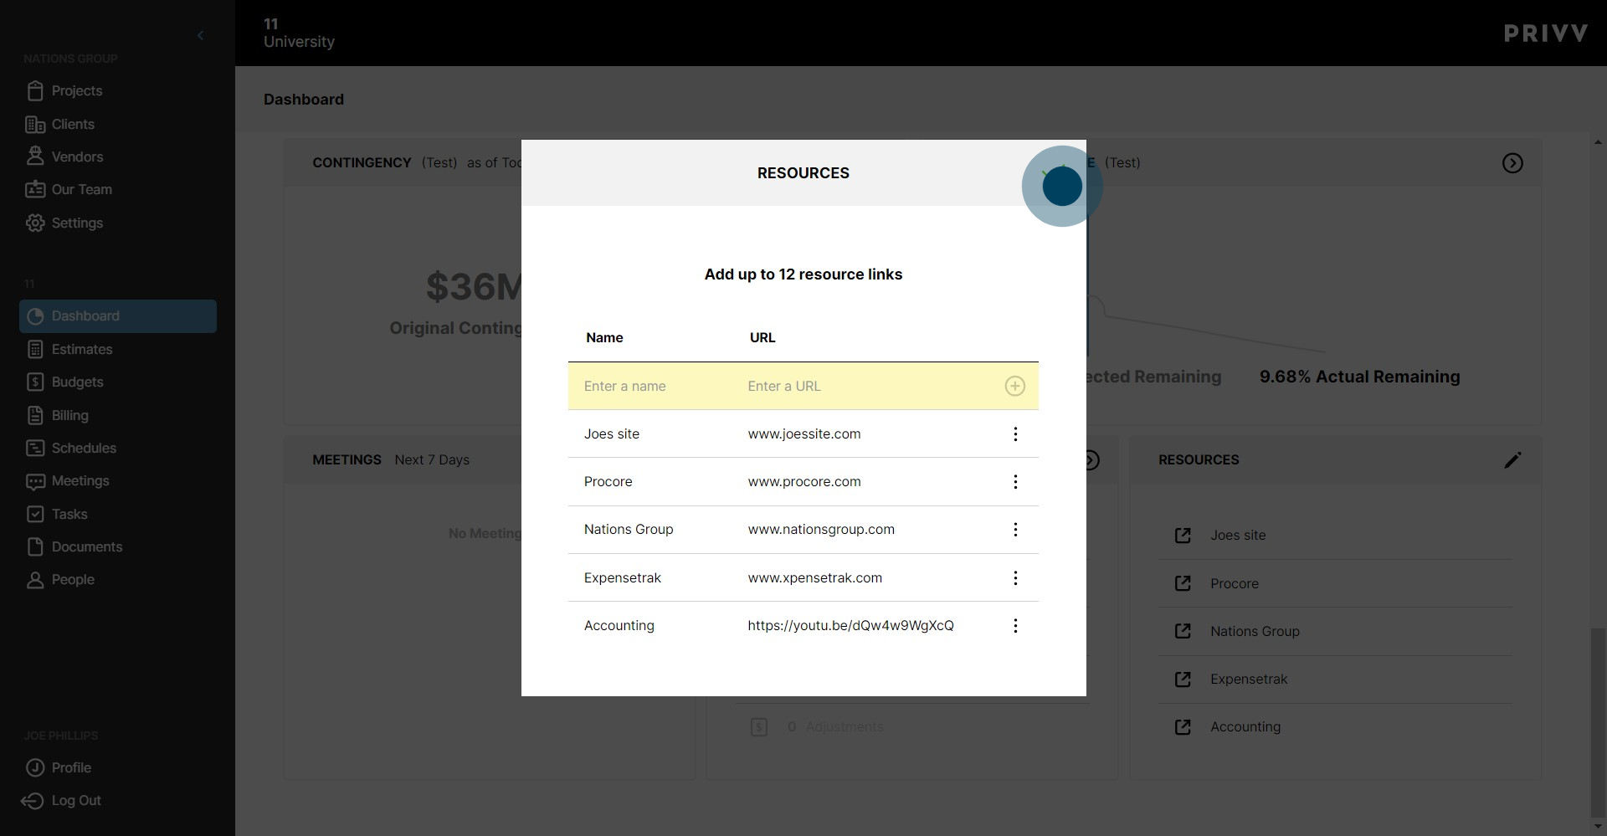Click the Billing invoice icon
The width and height of the screenshot is (1607, 836).
pyautogui.click(x=35, y=415)
